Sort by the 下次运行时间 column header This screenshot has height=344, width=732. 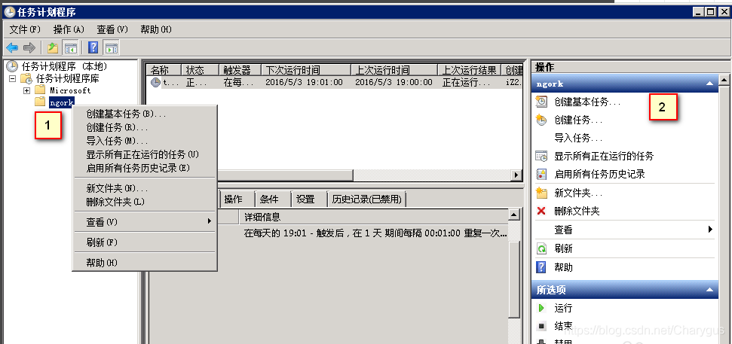click(306, 70)
